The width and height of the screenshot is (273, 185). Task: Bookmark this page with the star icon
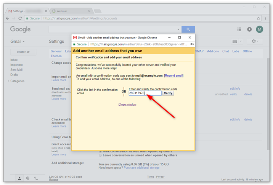click(x=259, y=18)
